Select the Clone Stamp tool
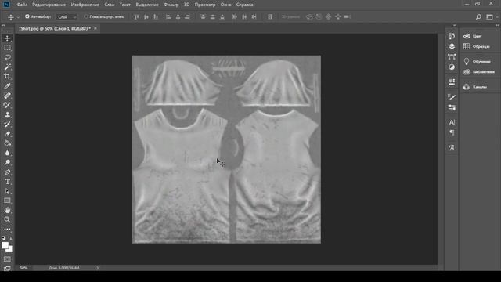The width and height of the screenshot is (501, 282). [x=7, y=115]
